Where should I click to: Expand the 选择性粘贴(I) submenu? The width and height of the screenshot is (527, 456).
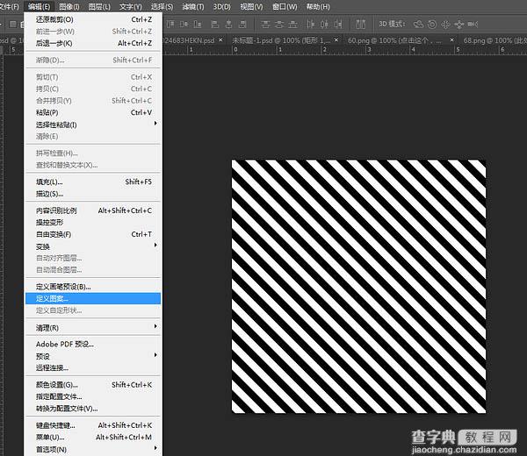[x=93, y=125]
